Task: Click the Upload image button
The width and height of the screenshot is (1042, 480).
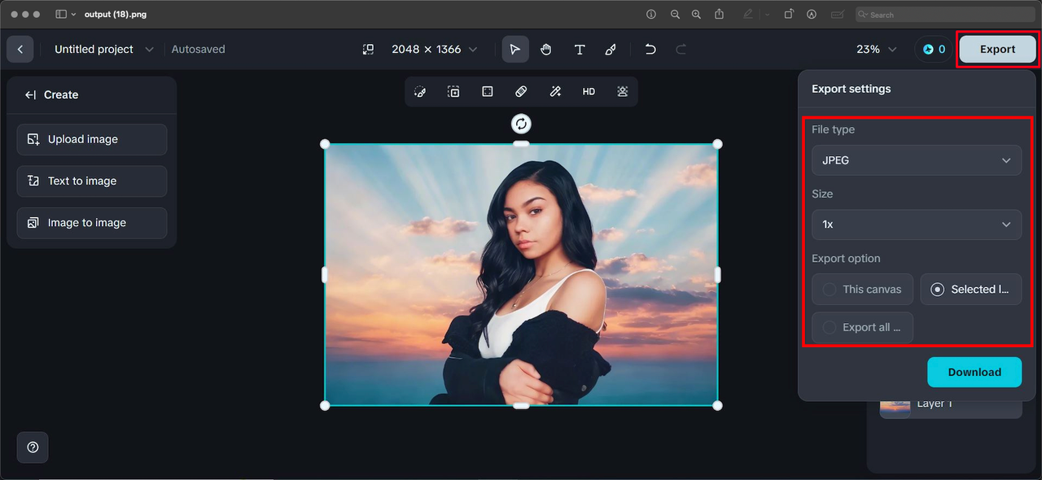Action: 92,139
